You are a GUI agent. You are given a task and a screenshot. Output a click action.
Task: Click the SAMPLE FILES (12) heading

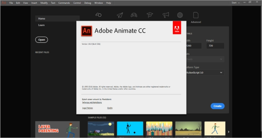pyautogui.click(x=97, y=117)
